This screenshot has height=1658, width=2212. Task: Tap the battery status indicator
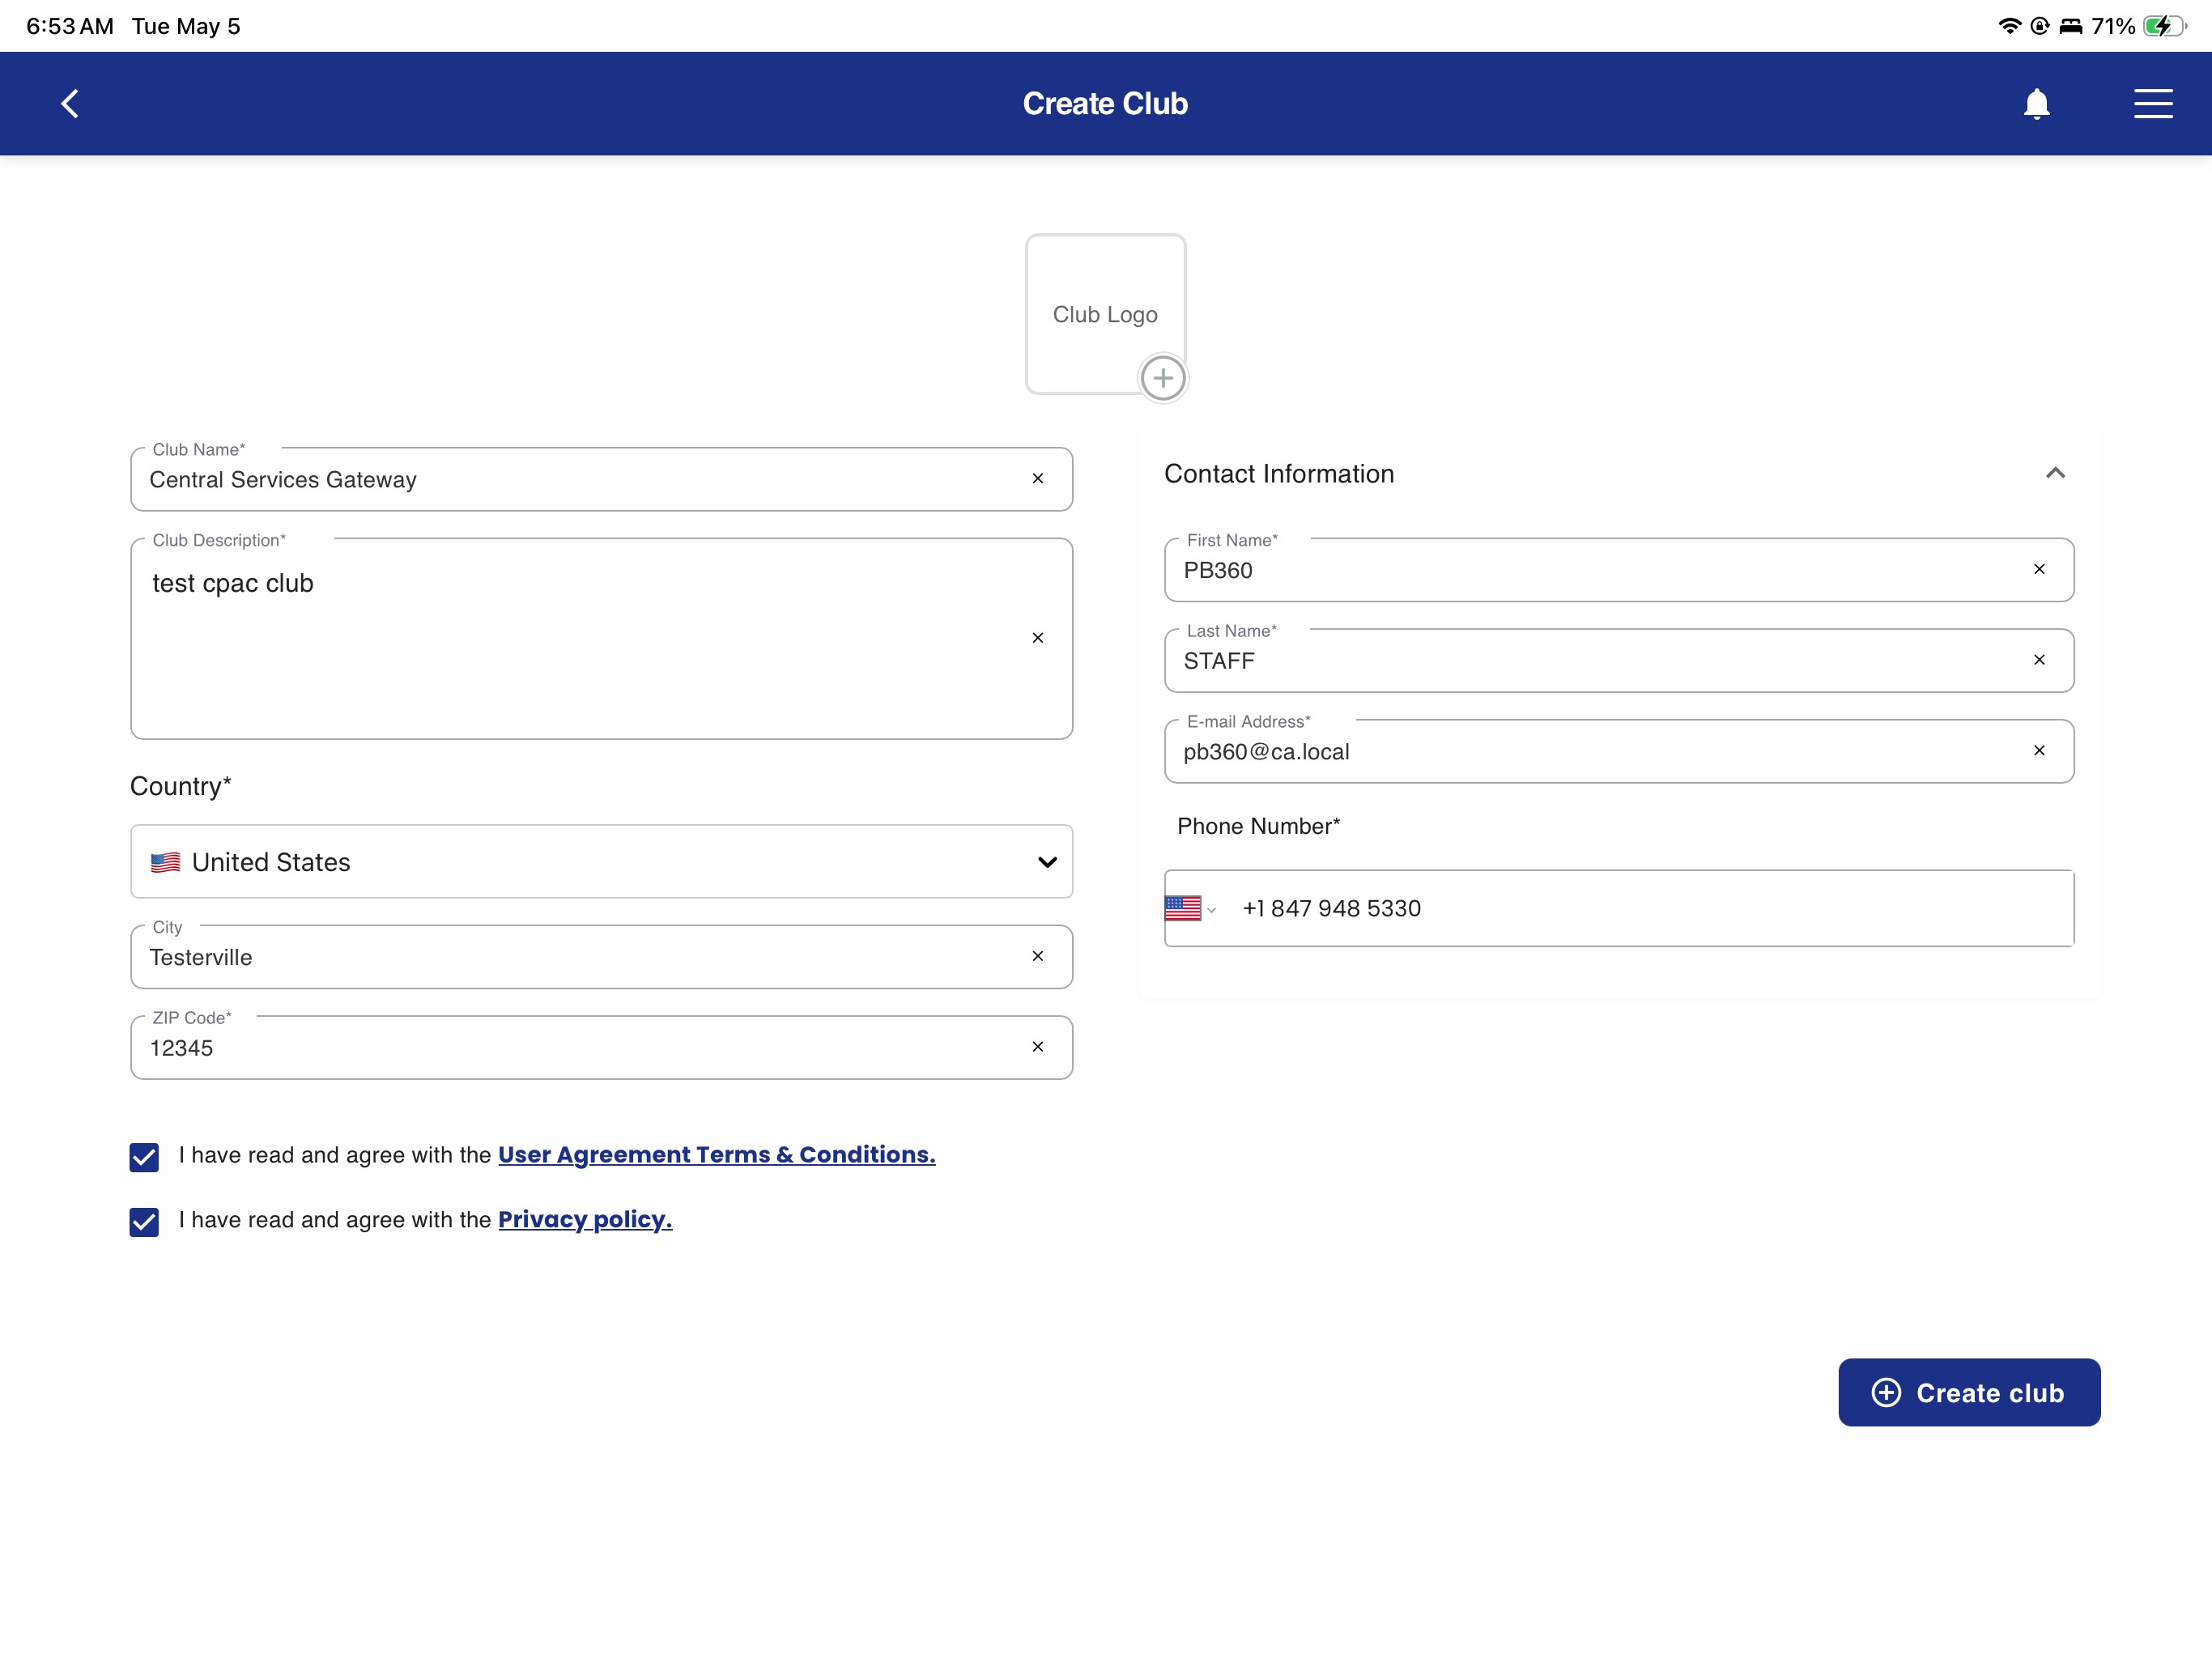click(x=2164, y=26)
